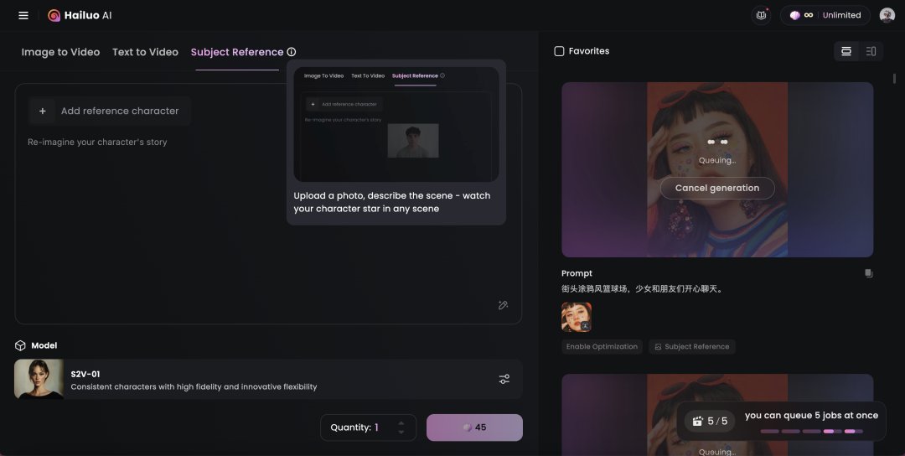
Task: Switch to Image to Video tab
Action: [x=60, y=52]
